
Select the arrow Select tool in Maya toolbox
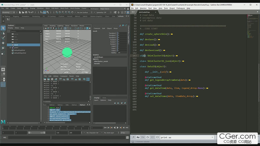[x=3, y=28]
